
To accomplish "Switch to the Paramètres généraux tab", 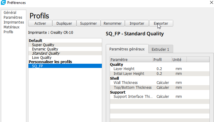I will 127,49.
